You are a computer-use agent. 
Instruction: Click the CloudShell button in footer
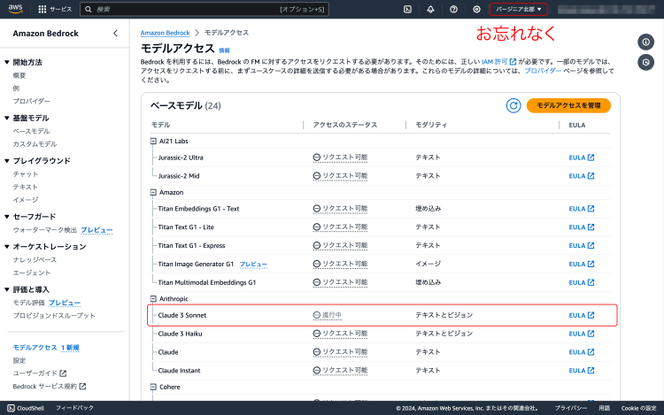[26, 408]
